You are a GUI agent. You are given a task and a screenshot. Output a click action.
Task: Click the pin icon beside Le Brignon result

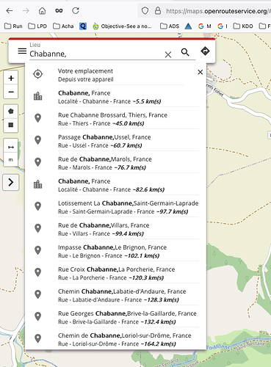[x=38, y=250]
